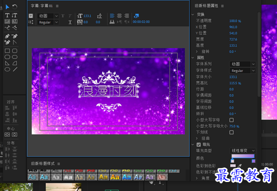The height and width of the screenshot is (191, 277).
Task: Open 字体系列 dropdown in properties
Action: [242, 64]
